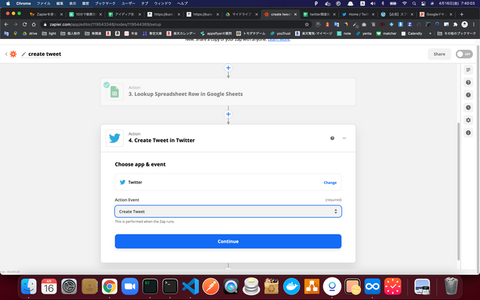This screenshot has width=480, height=300.
Task: Open the light bookmarks folder
Action: pyautogui.click(x=49, y=33)
